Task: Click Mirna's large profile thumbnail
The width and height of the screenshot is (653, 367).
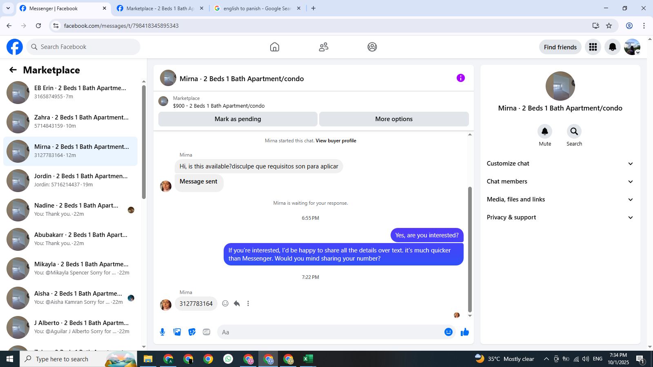Action: tap(560, 86)
